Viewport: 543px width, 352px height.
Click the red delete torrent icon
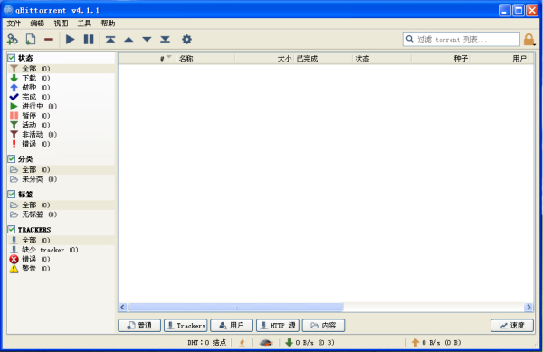[49, 40]
